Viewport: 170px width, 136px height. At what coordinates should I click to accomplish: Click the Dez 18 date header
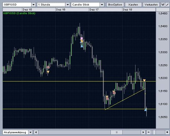127,10
